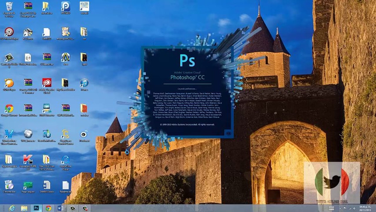
Task: Open the touch keyboard from the taskbar
Action: [x=332, y=208]
